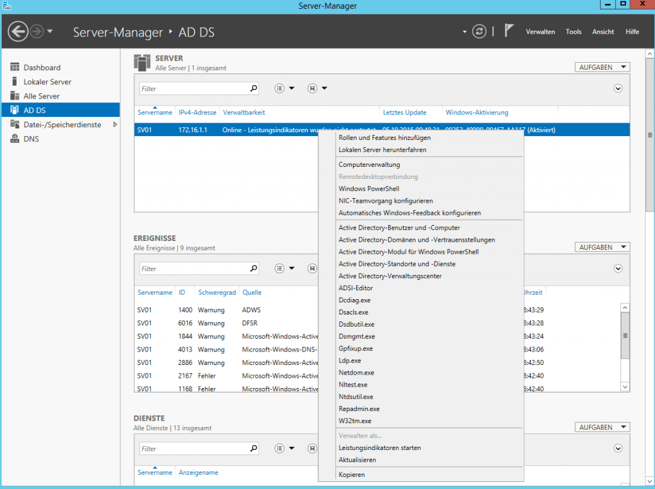Click the Servername column header in Ereignisse
This screenshot has width=655, height=489.
coord(154,292)
